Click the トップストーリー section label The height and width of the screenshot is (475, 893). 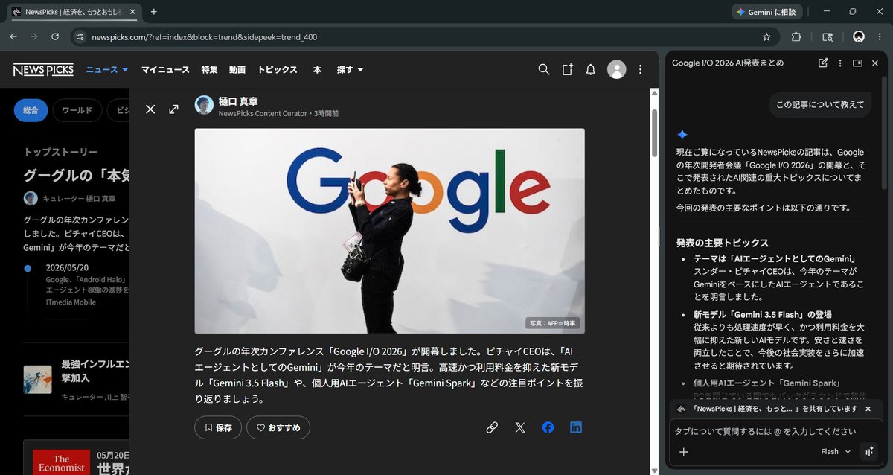(x=60, y=152)
